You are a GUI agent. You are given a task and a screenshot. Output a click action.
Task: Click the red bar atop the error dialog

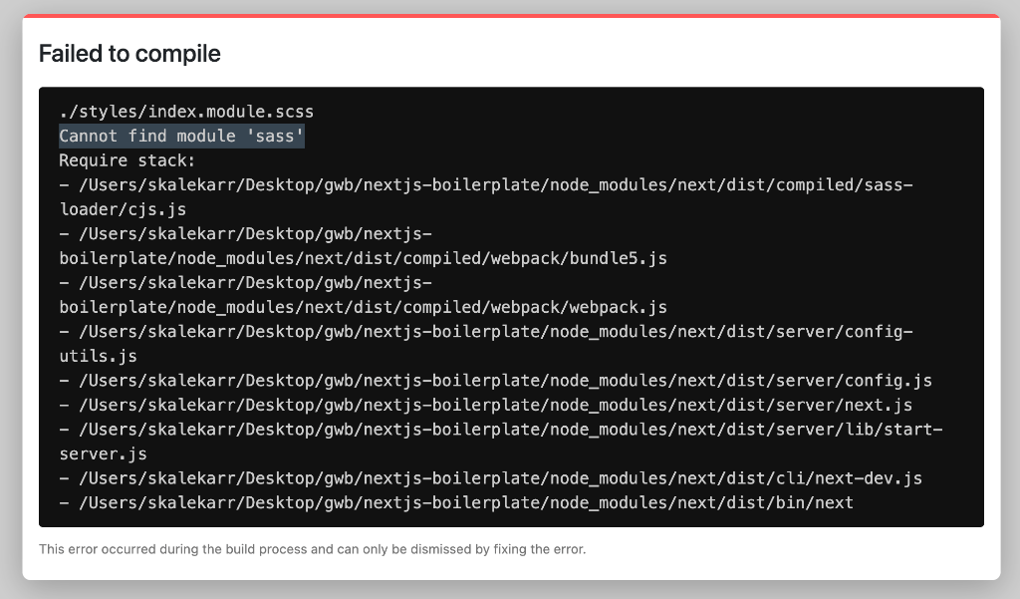click(x=511, y=16)
